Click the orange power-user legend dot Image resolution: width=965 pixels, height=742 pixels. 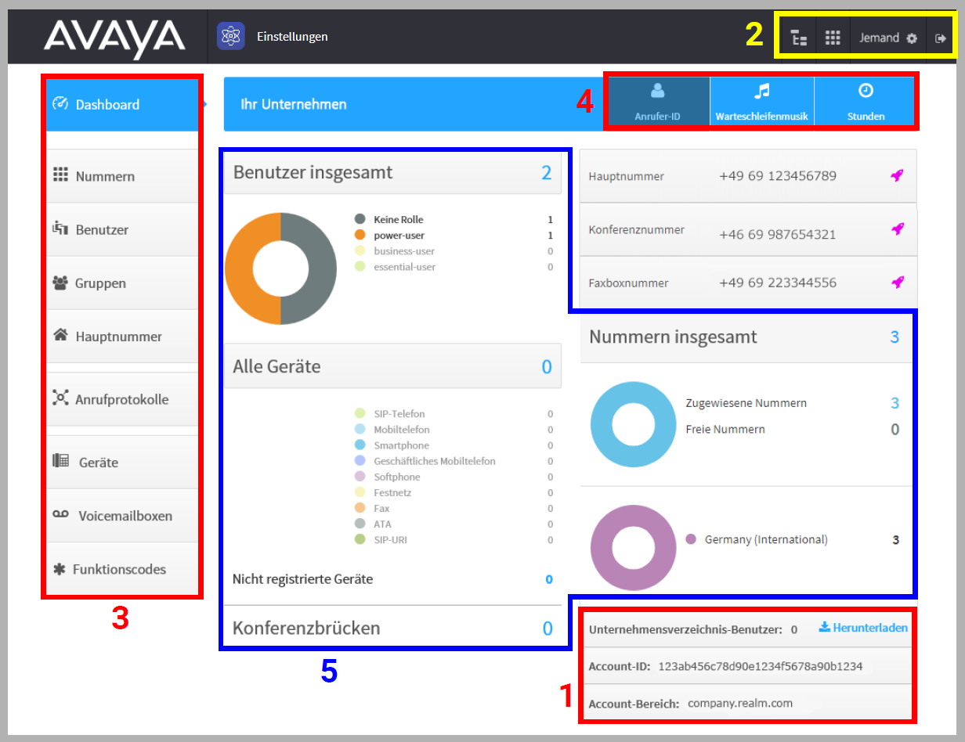click(x=360, y=235)
